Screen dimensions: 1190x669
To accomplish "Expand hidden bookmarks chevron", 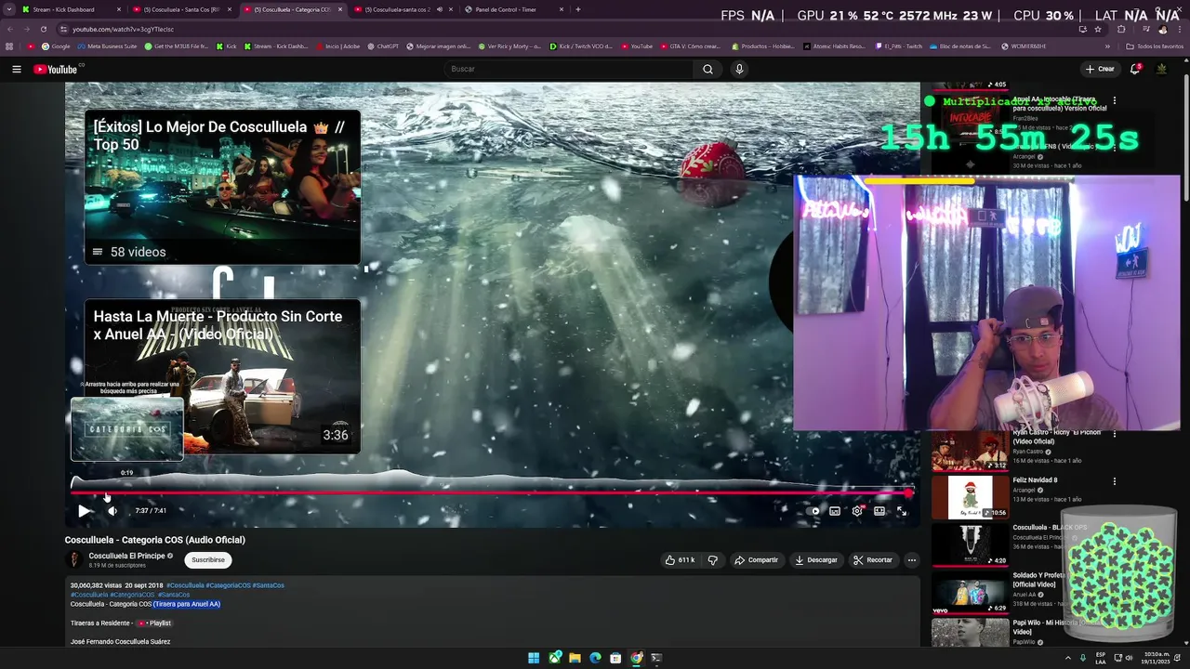I will tap(1107, 46).
